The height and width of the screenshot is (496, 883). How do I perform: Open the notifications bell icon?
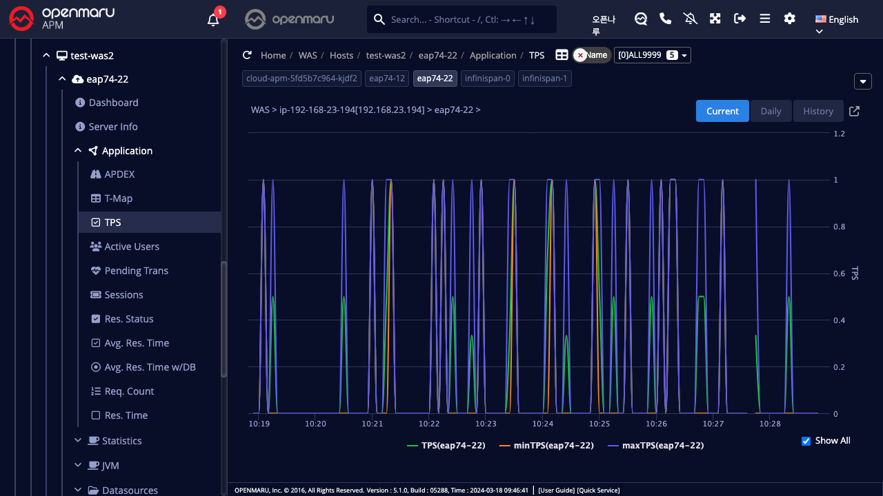(213, 20)
